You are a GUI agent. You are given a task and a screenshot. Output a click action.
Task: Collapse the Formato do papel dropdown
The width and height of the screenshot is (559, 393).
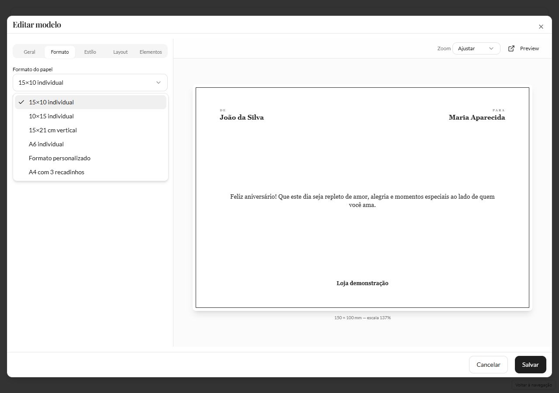[x=90, y=83]
